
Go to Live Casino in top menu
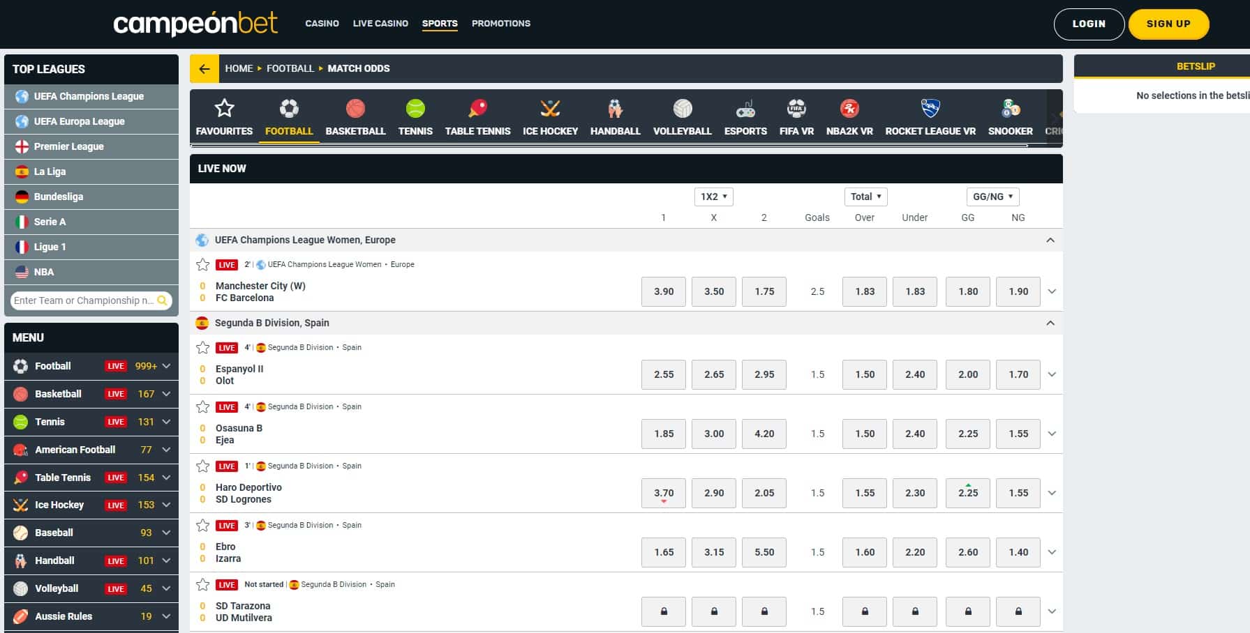tap(380, 24)
